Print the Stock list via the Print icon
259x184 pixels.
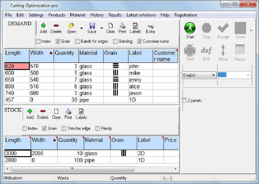(68, 111)
